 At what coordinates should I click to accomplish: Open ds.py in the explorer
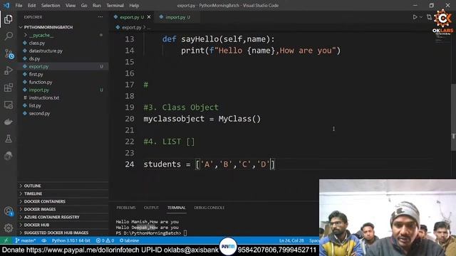(x=34, y=58)
